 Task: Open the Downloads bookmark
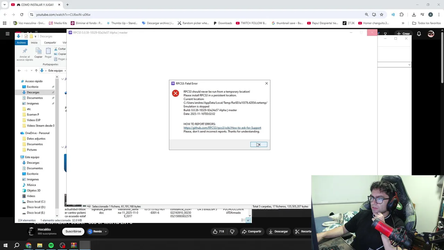click(x=223, y=23)
